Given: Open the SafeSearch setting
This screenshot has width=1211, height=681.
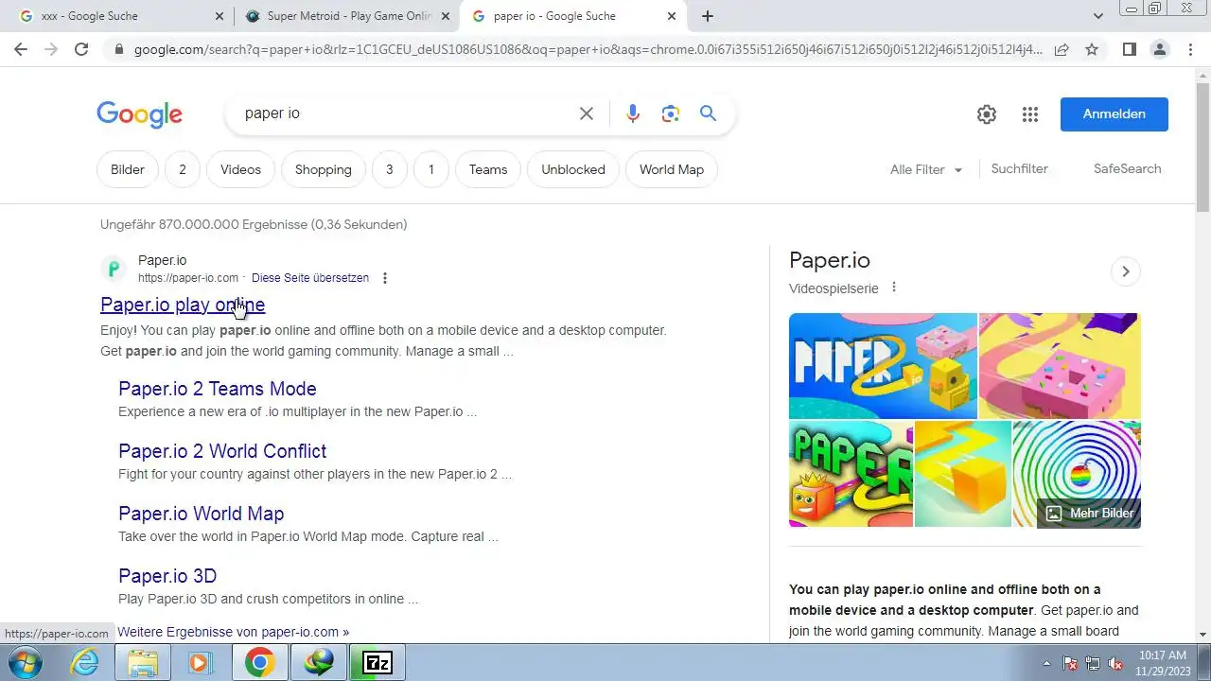Looking at the screenshot, I should click(x=1127, y=168).
